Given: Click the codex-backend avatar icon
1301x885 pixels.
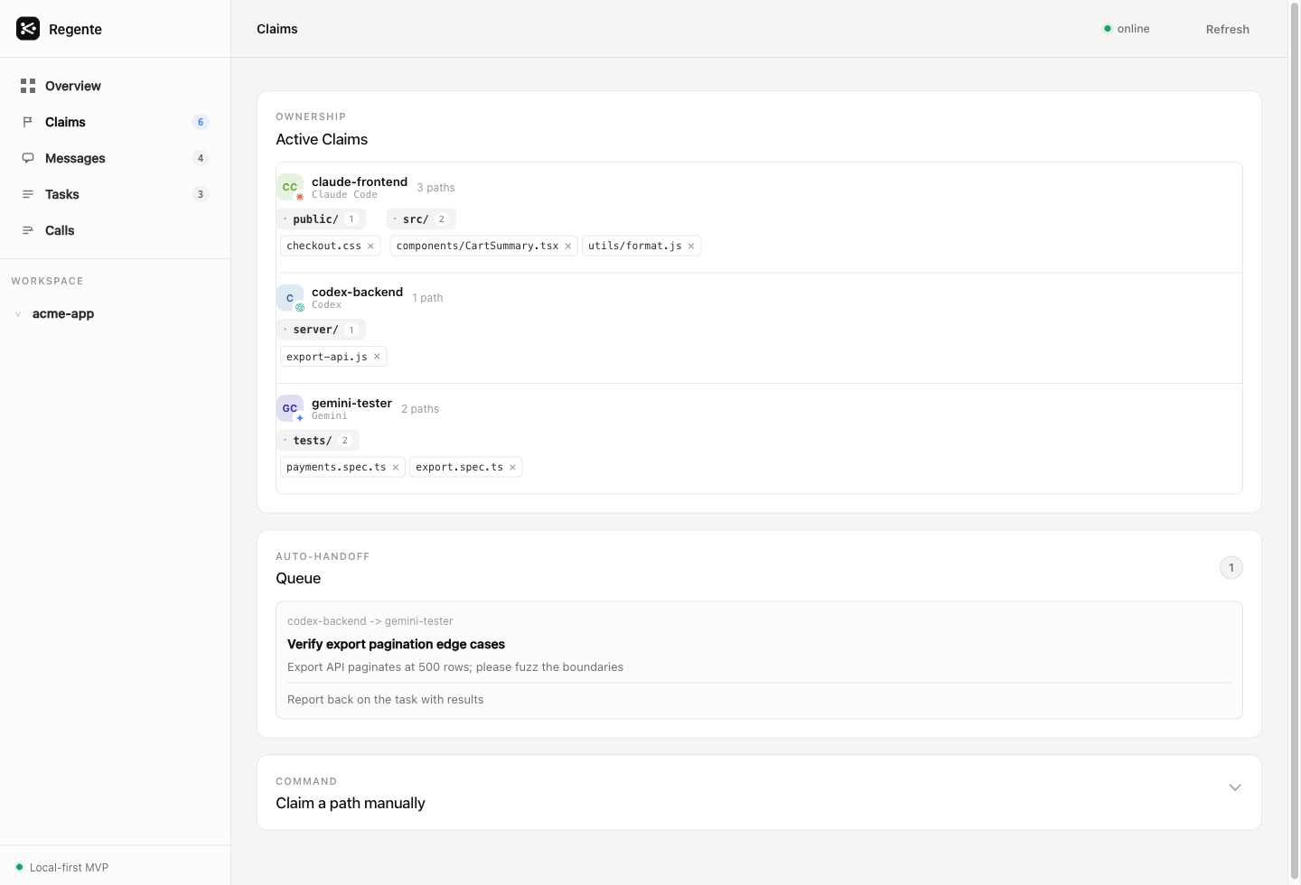Looking at the screenshot, I should click(x=290, y=298).
